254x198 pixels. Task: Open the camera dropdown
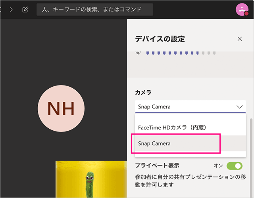[x=190, y=107]
